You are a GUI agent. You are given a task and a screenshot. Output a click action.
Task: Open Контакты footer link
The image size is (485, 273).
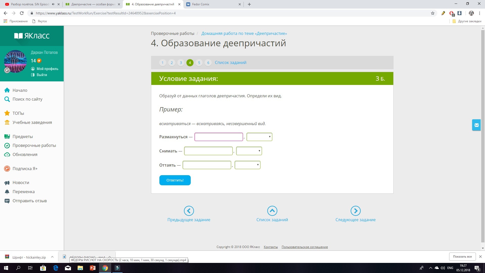pos(271,247)
